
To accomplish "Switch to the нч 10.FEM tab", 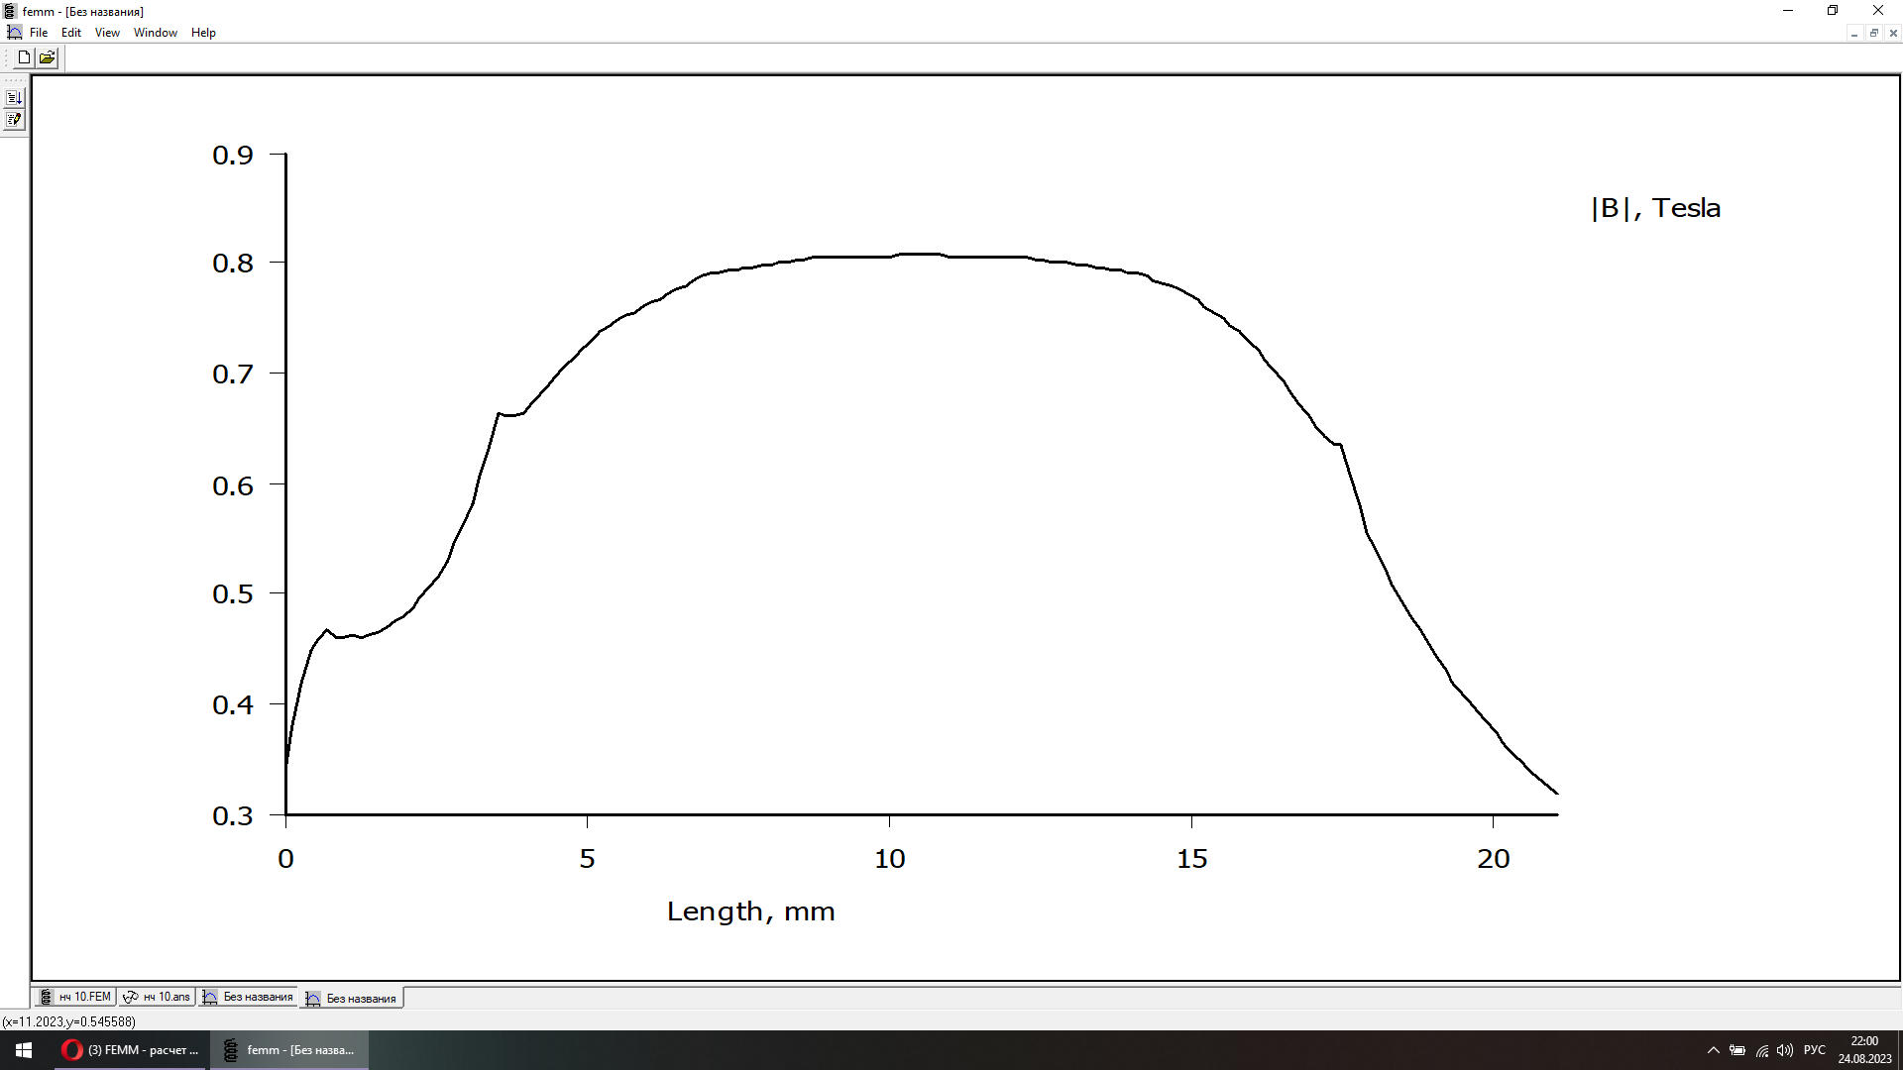I will 76,997.
